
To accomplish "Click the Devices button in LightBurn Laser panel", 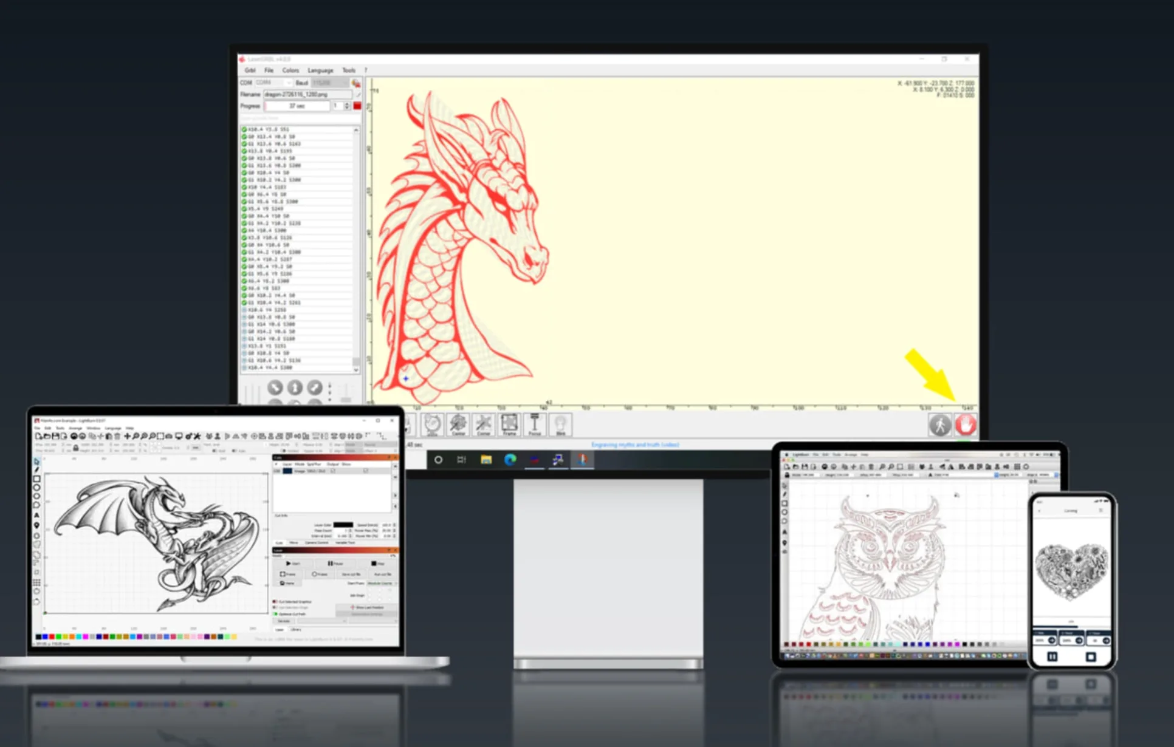I will tap(284, 621).
